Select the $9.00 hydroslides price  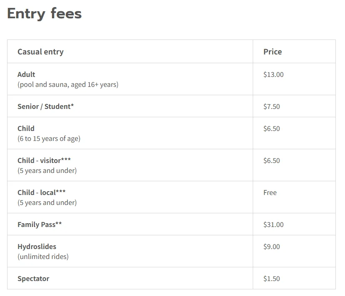(x=272, y=247)
